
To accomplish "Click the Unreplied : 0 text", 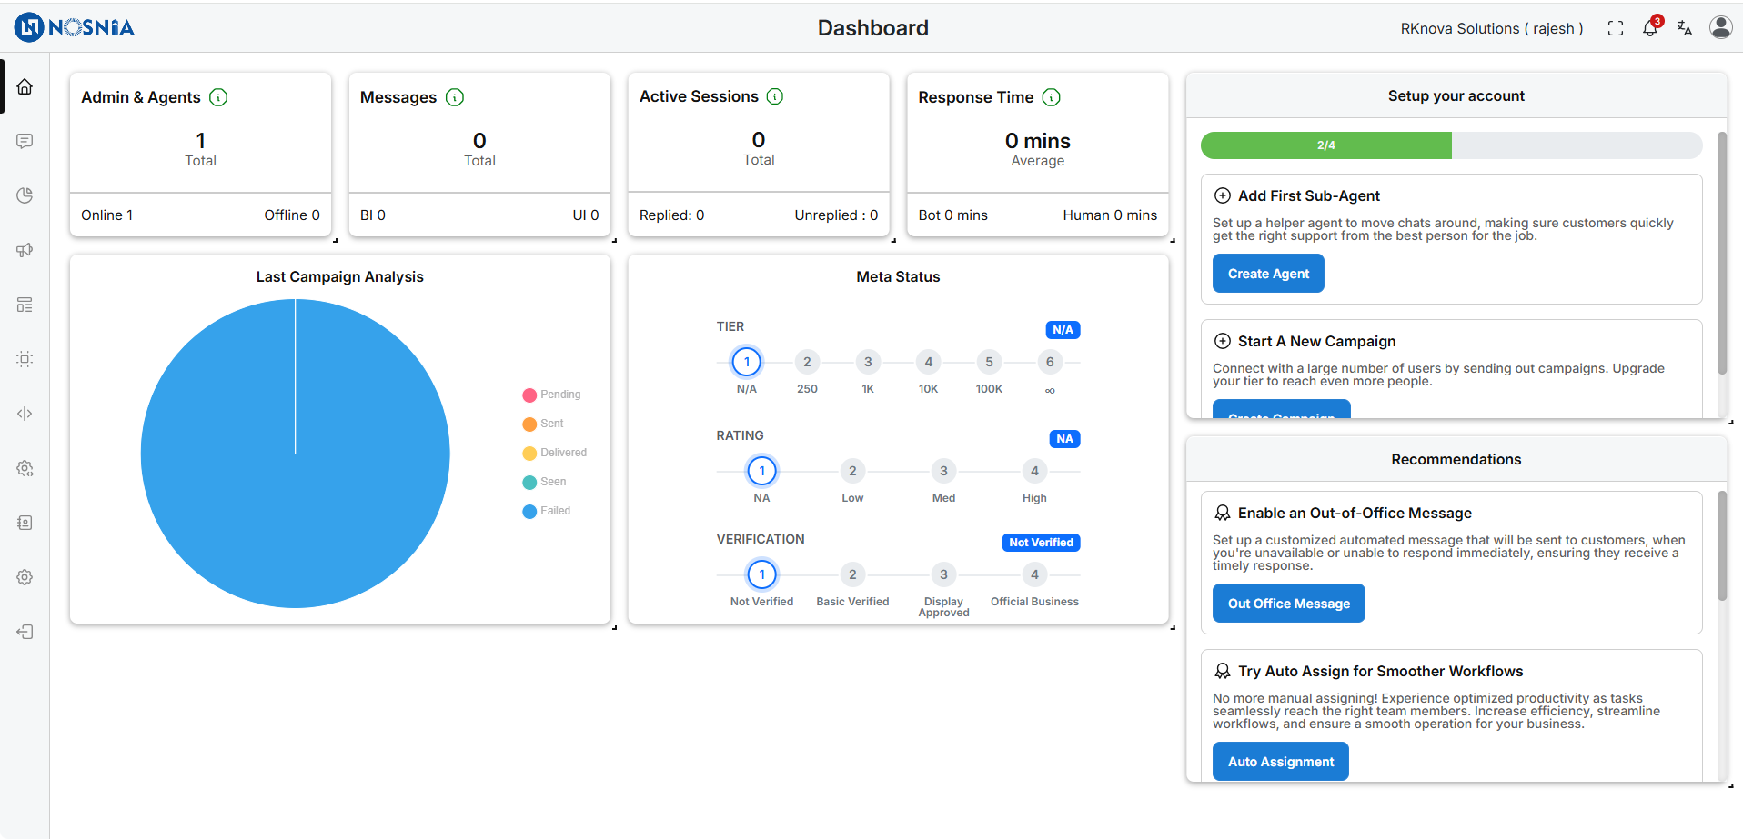I will (x=836, y=215).
